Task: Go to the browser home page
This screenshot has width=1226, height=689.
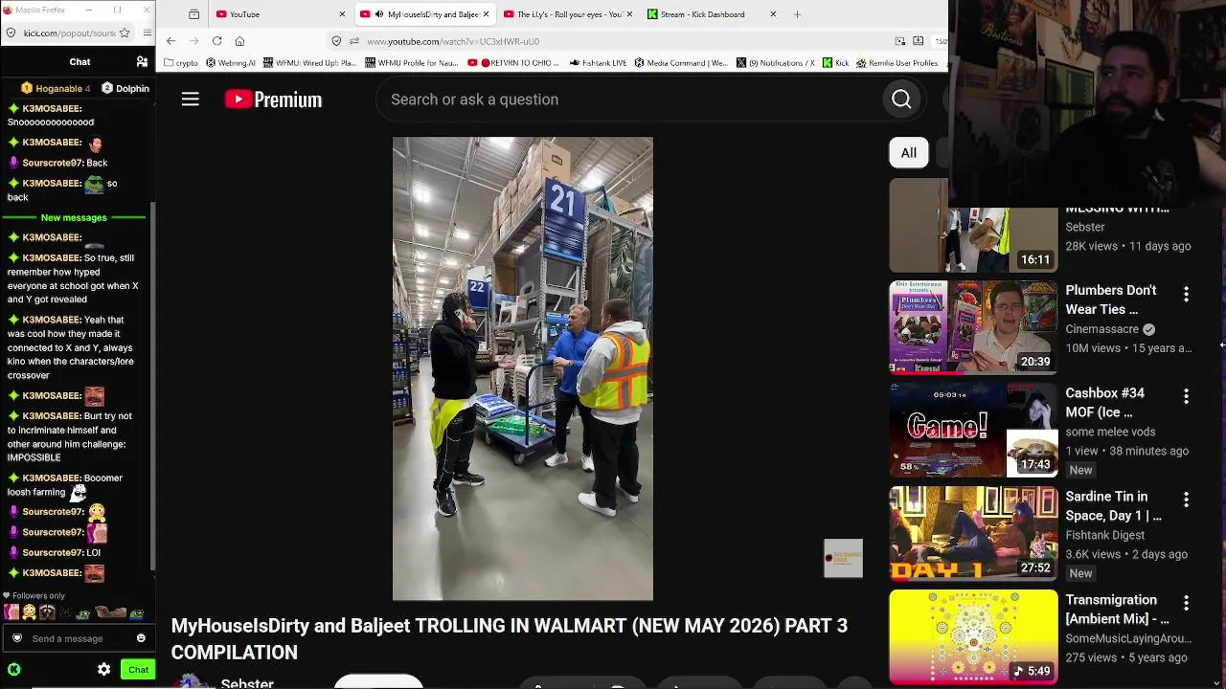Action: coord(239,41)
